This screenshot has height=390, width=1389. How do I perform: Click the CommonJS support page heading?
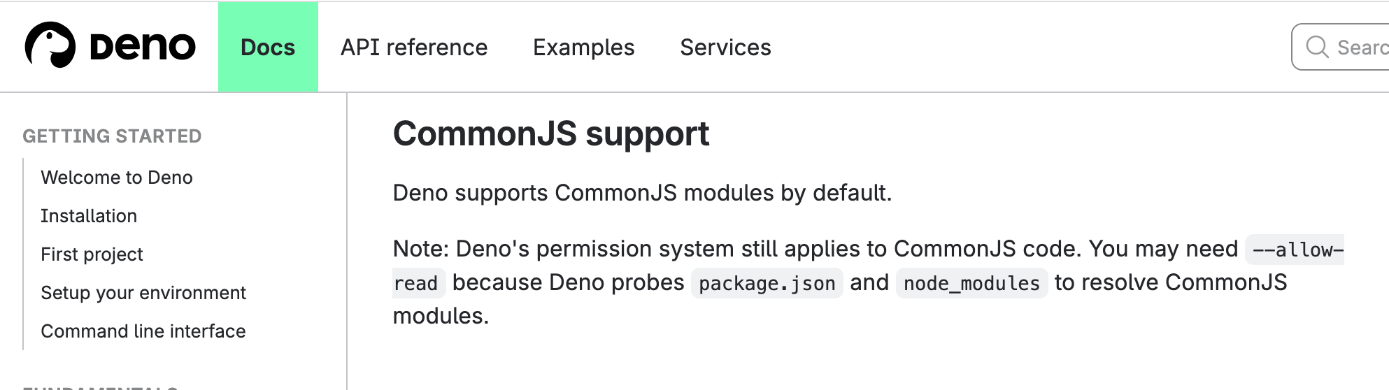tap(551, 133)
